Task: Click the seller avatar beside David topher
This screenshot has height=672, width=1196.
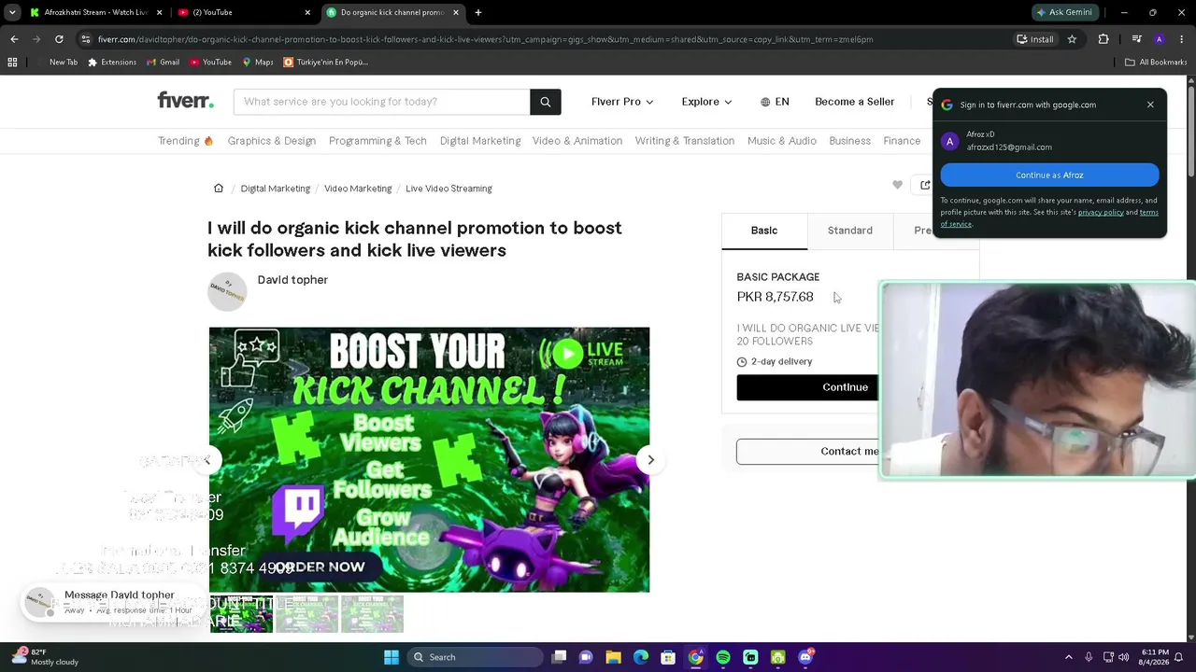Action: point(227,291)
